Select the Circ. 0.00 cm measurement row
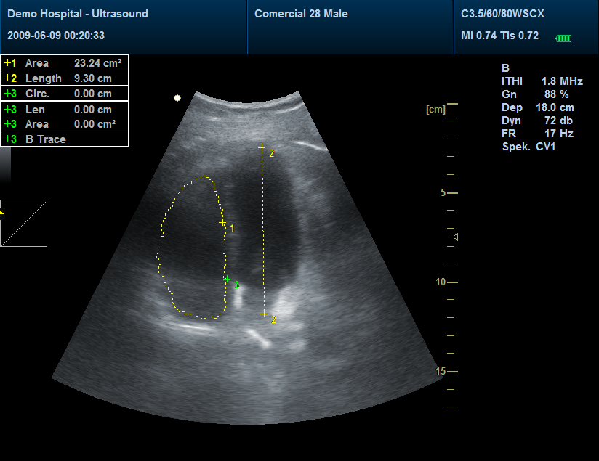 point(65,94)
